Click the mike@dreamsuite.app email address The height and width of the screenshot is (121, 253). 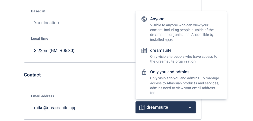coord(55,108)
